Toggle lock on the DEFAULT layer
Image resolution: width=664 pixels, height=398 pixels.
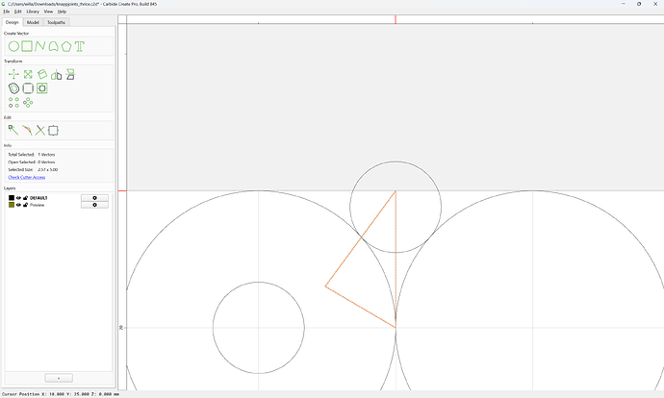click(x=25, y=198)
